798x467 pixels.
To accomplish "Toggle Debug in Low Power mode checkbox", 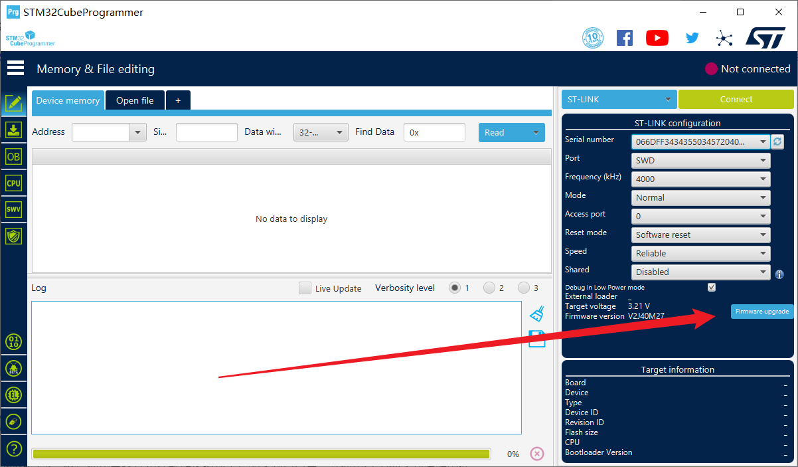I will [x=712, y=287].
